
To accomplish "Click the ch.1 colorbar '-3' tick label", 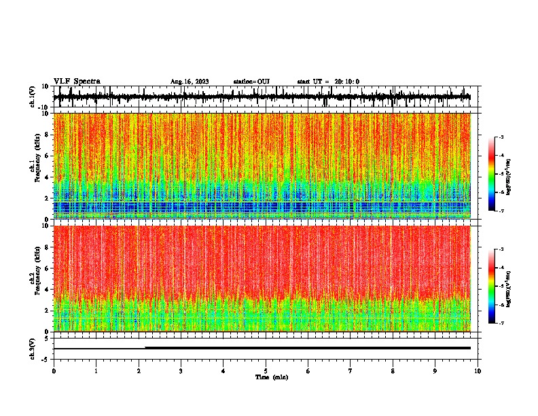I will coord(501,137).
